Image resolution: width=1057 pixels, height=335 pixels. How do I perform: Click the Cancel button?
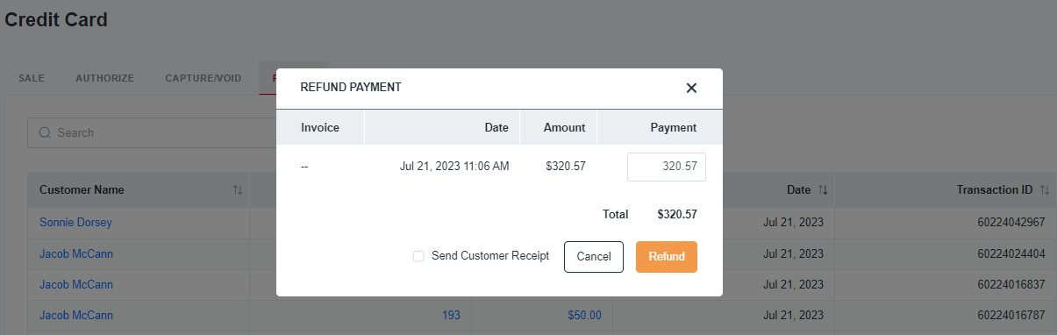click(x=594, y=257)
